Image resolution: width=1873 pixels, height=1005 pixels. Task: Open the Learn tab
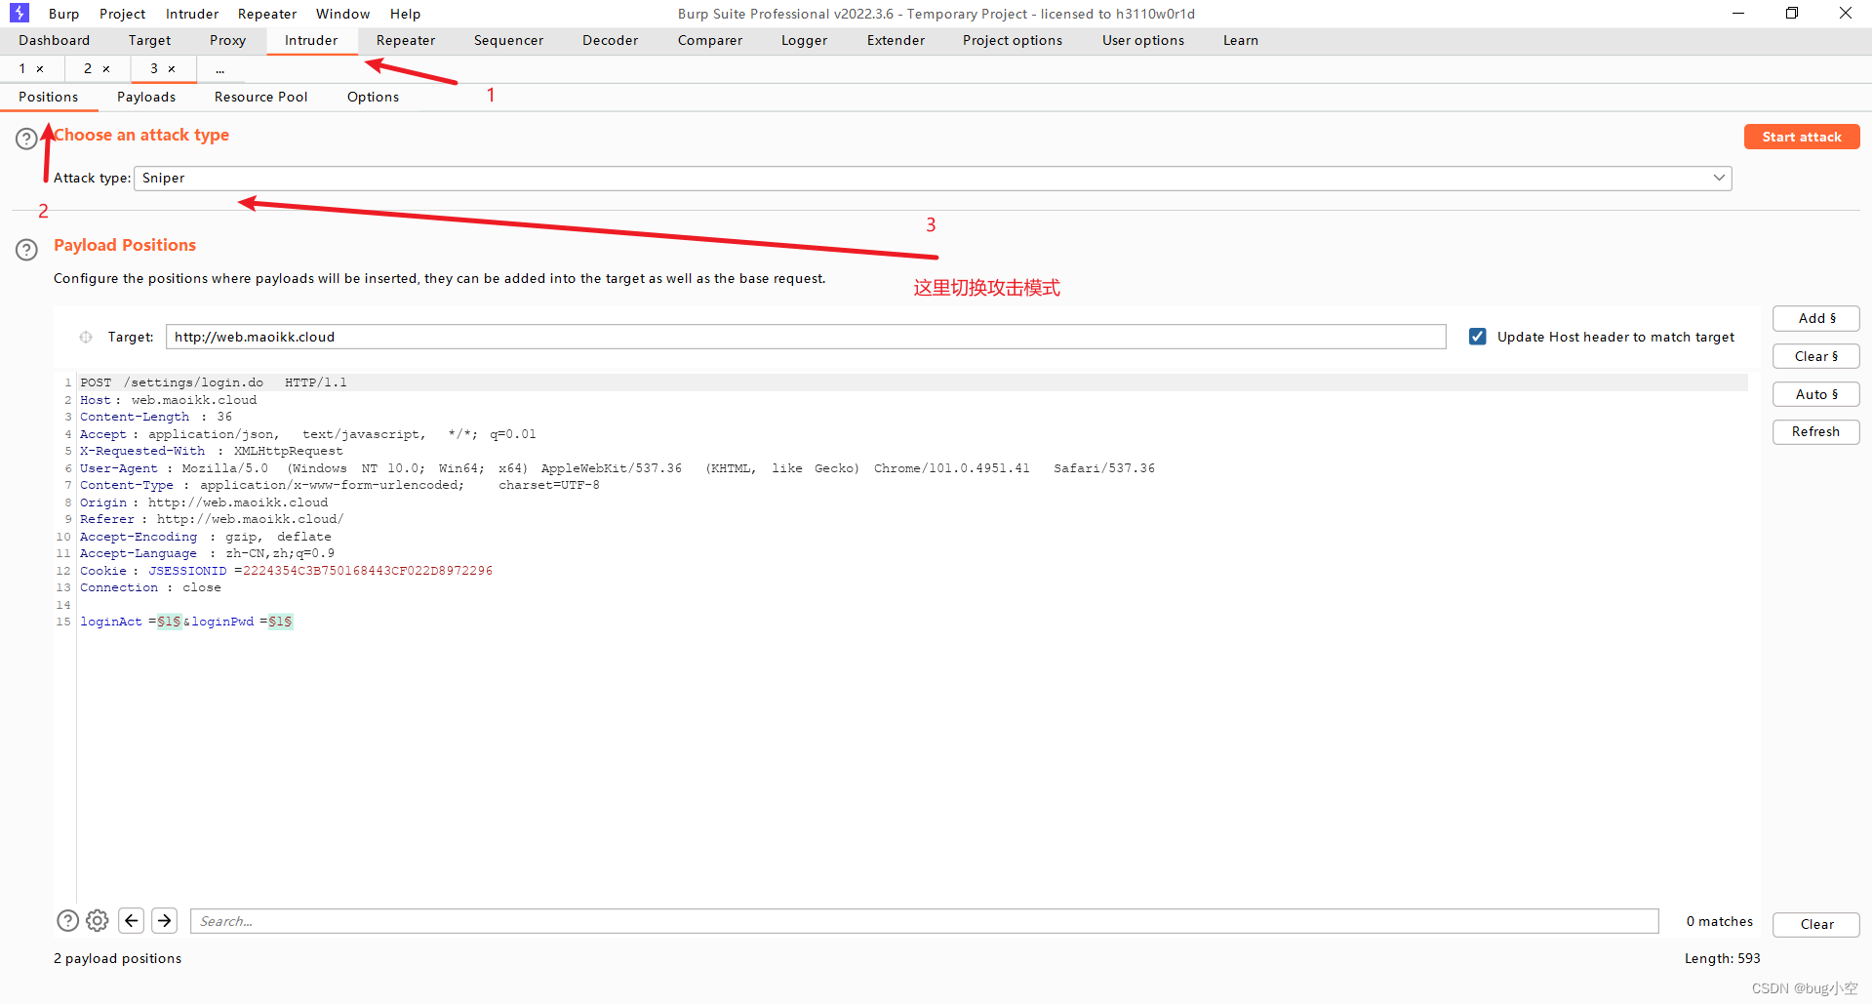click(1241, 40)
